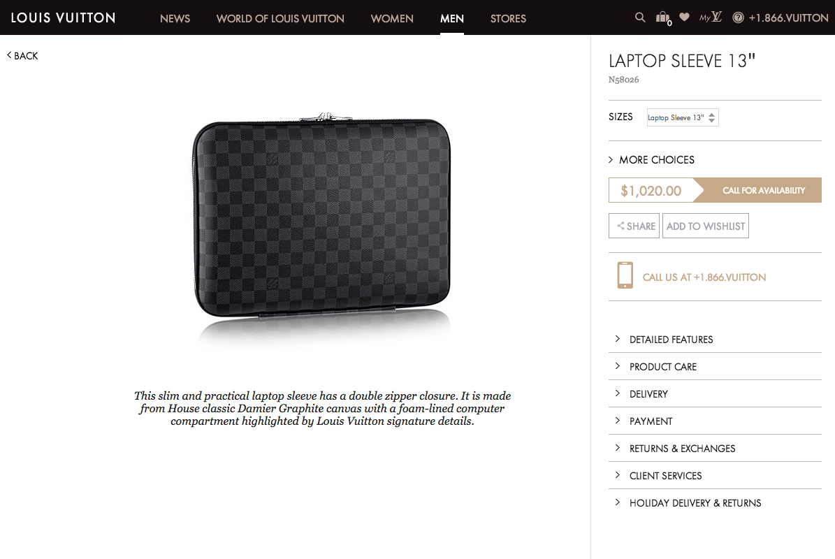Open the Stores menu item
This screenshot has width=835, height=559.
508,19
